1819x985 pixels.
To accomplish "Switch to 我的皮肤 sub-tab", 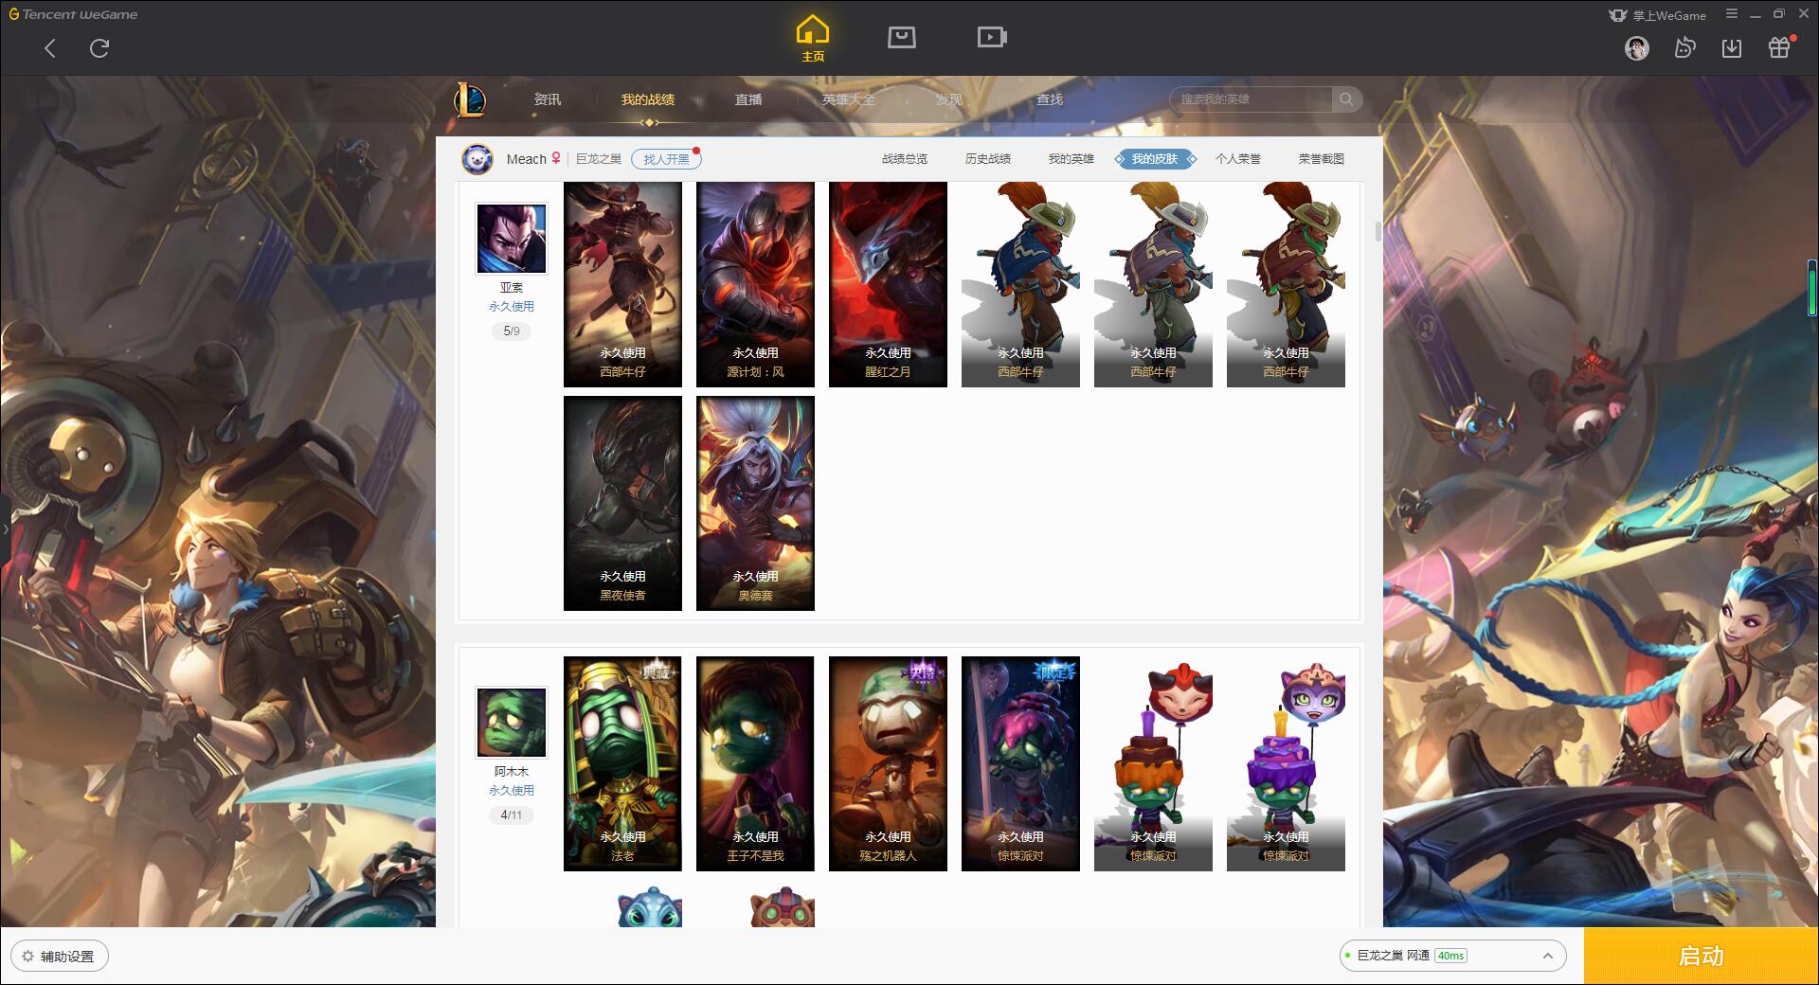I will point(1155,159).
